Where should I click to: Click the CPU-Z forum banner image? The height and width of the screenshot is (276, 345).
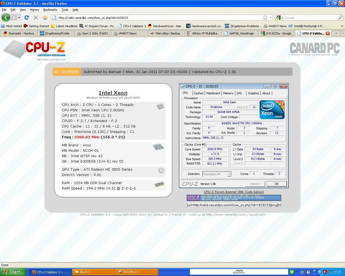coord(234,198)
